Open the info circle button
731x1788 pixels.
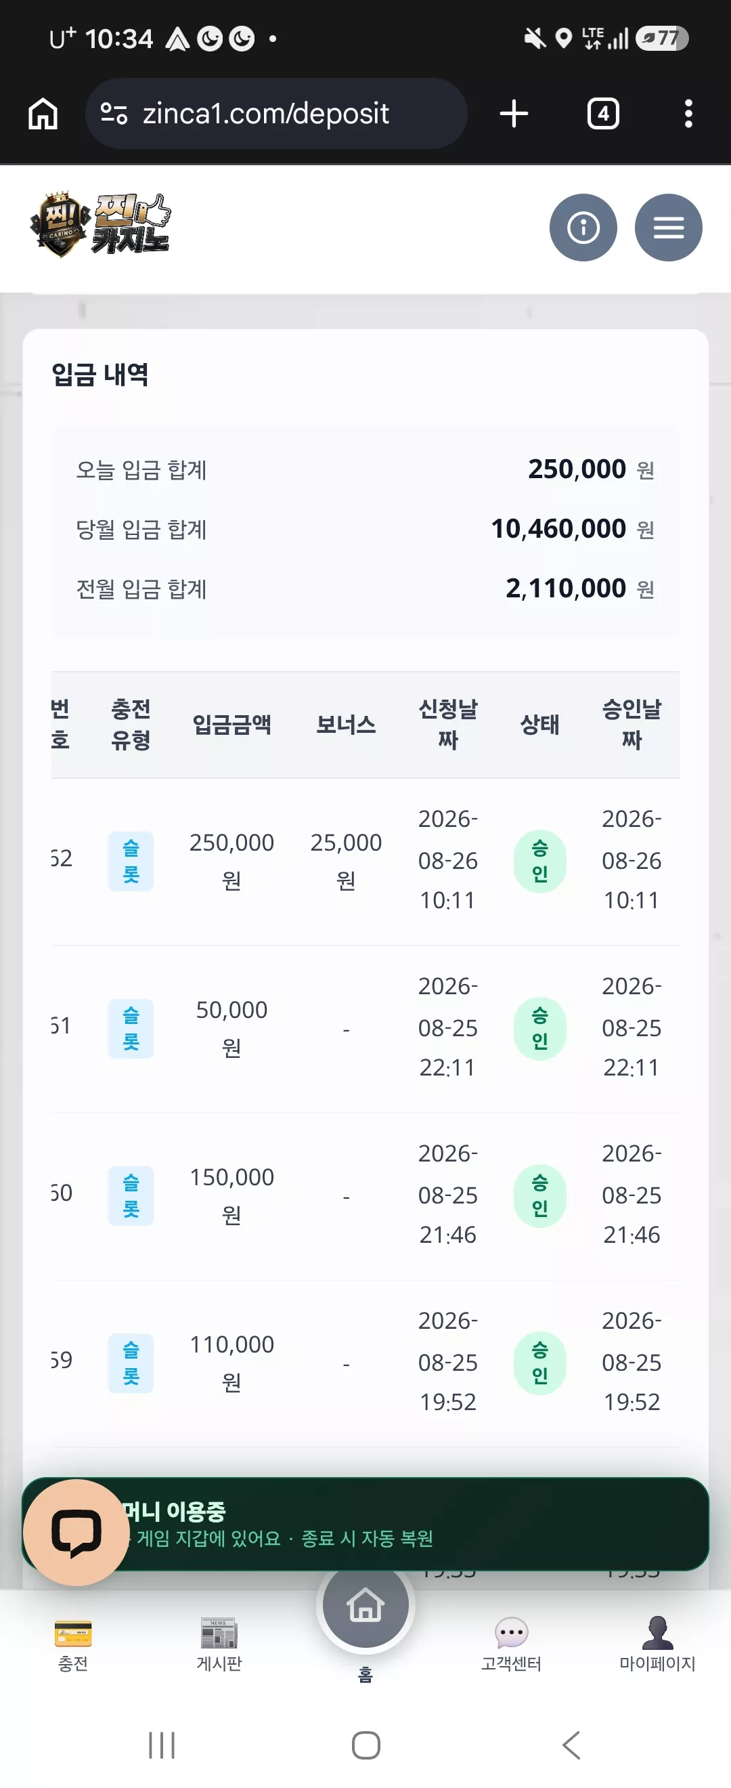pyautogui.click(x=583, y=228)
